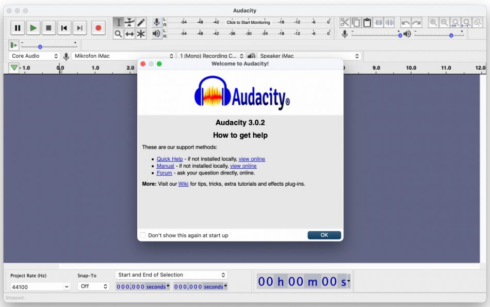Image resolution: width=490 pixels, height=307 pixels.
Task: Silence the selected audio
Action: 389,23
